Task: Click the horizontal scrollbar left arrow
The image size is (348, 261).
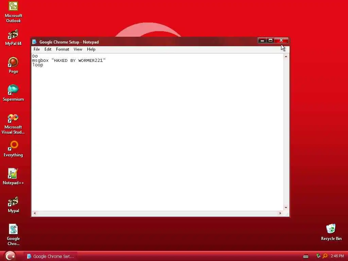Action: (34, 213)
